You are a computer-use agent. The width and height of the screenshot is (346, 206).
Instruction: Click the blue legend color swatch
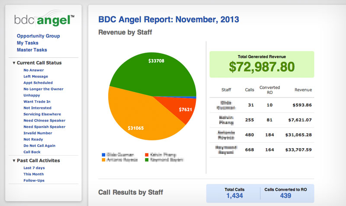pos(103,154)
